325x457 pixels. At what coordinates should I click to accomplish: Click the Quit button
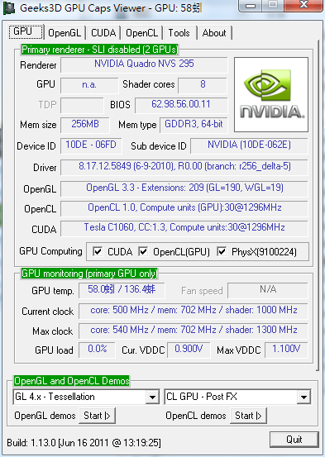tap(294, 440)
